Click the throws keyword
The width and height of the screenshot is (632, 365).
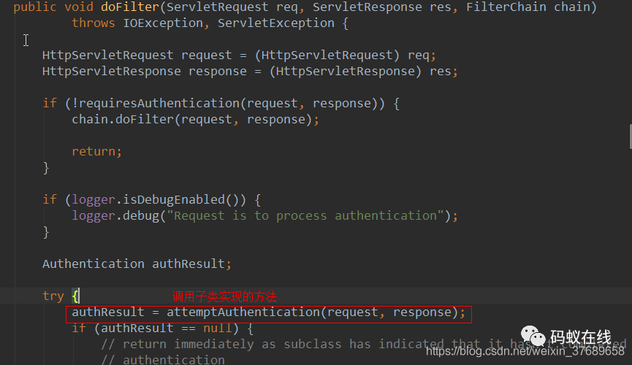pos(93,23)
